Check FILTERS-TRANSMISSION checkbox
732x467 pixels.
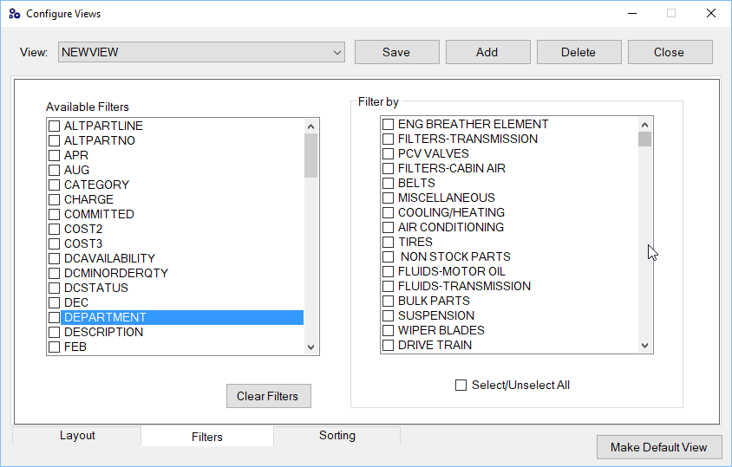(388, 139)
